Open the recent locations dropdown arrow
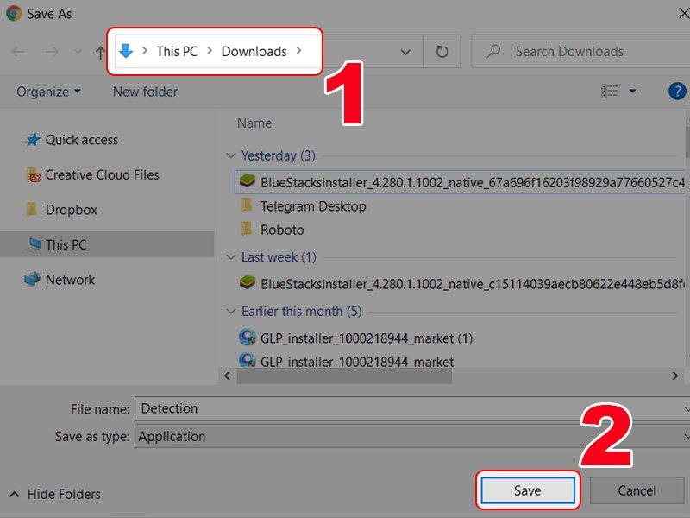This screenshot has height=518, width=690. [78, 52]
